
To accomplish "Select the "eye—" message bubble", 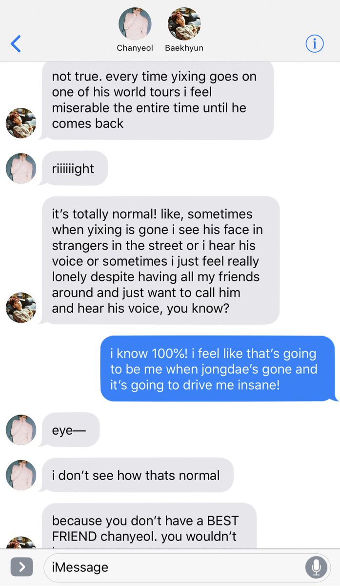I will click(x=70, y=430).
